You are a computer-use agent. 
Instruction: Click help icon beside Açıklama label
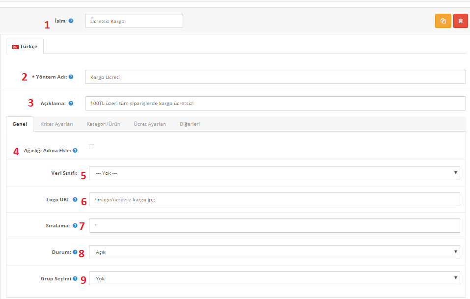click(x=71, y=104)
